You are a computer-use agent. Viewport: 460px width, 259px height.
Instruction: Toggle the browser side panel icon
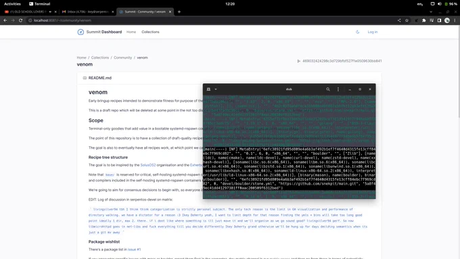pos(439,20)
